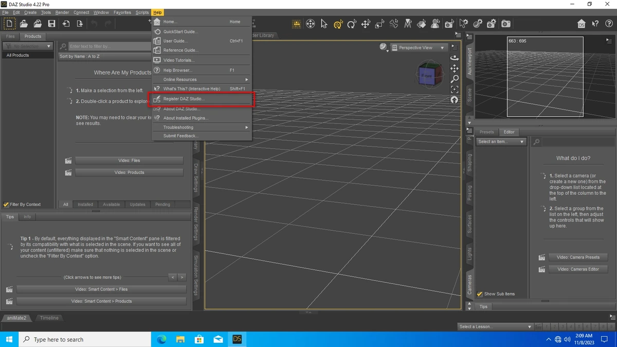The height and width of the screenshot is (347, 617).
Task: Expand the Troubleshooting submenu
Action: 202,127
